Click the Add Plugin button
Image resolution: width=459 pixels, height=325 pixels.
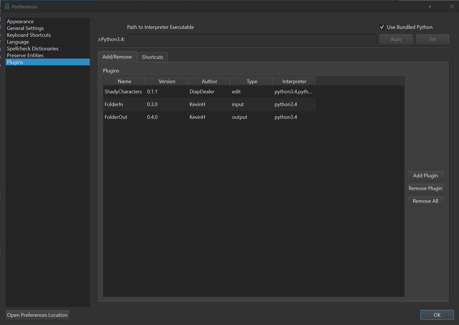click(x=425, y=176)
